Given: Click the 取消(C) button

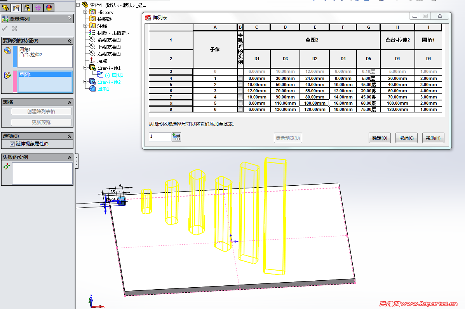Looking at the screenshot, I should pyautogui.click(x=406, y=138).
